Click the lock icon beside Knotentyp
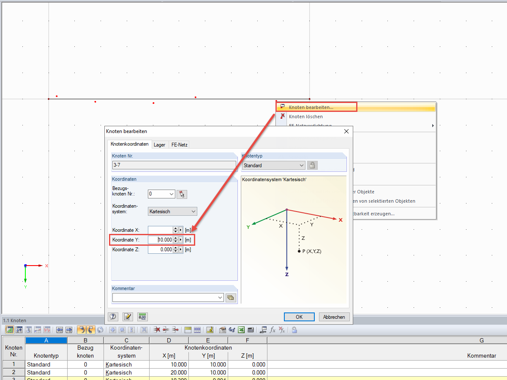This screenshot has width=507, height=380. pyautogui.click(x=312, y=166)
